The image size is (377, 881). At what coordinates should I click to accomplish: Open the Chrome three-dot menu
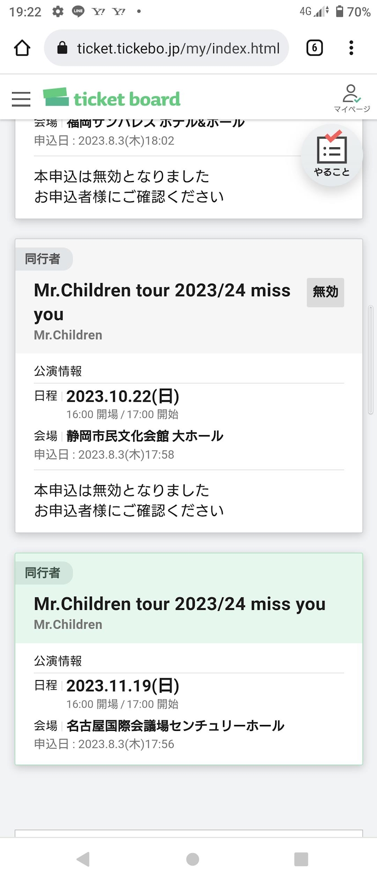[351, 48]
